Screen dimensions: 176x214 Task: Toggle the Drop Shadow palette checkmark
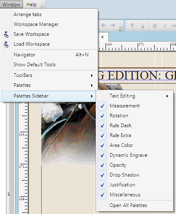coord(102,175)
